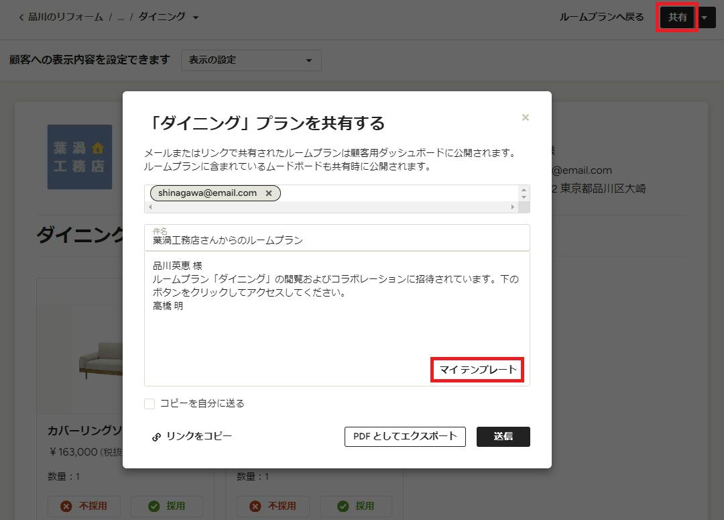
Task: Click the 共有 button in header
Action: (677, 17)
